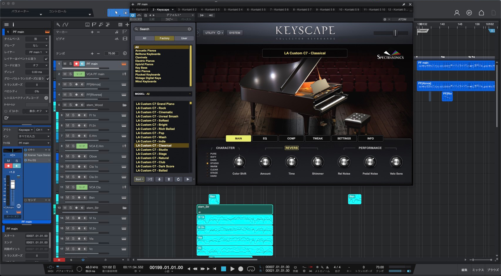This screenshot has width=501, height=276.
Task: Open the user account icon
Action: [x=457, y=13]
